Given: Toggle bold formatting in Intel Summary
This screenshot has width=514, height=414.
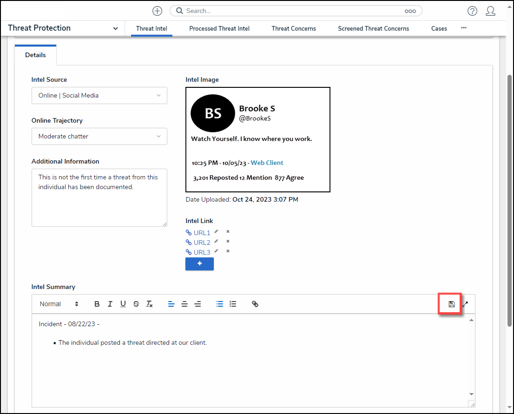Looking at the screenshot, I should click(x=97, y=304).
